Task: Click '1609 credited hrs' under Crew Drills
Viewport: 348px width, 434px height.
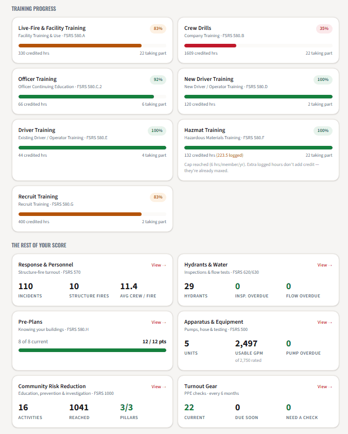Action: pyautogui.click(x=201, y=53)
